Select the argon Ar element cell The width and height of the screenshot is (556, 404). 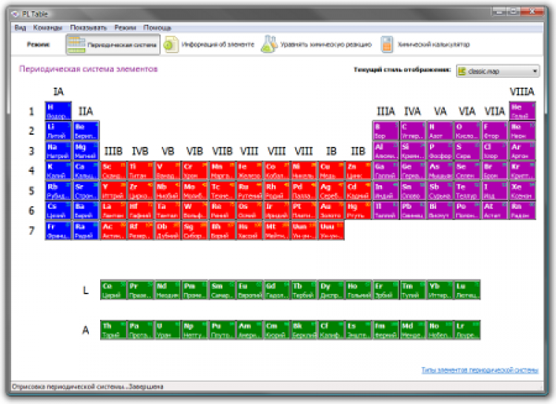523,150
